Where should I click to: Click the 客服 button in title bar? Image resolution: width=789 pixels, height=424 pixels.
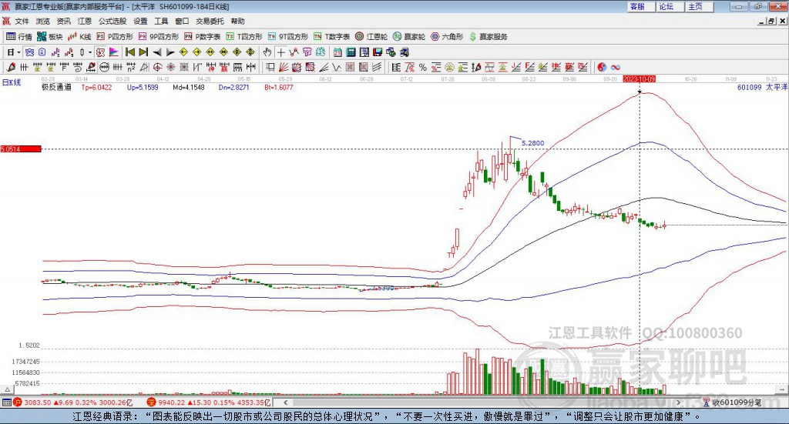click(640, 6)
